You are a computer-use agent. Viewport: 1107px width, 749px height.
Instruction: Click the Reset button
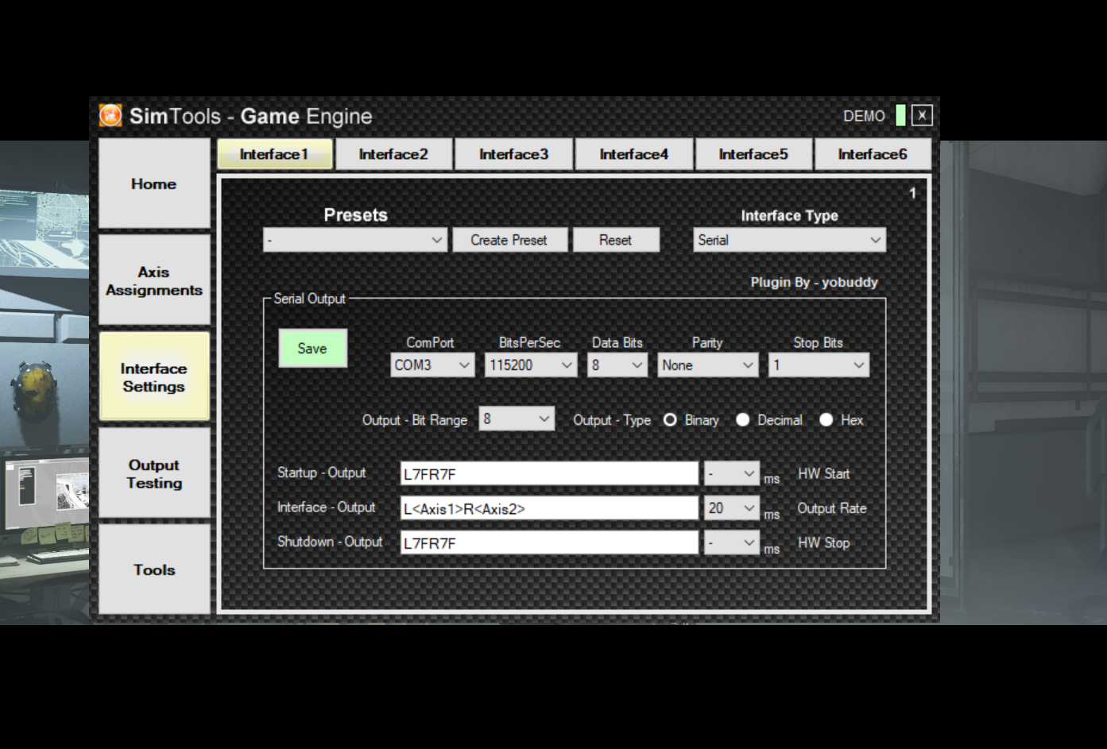pos(616,240)
